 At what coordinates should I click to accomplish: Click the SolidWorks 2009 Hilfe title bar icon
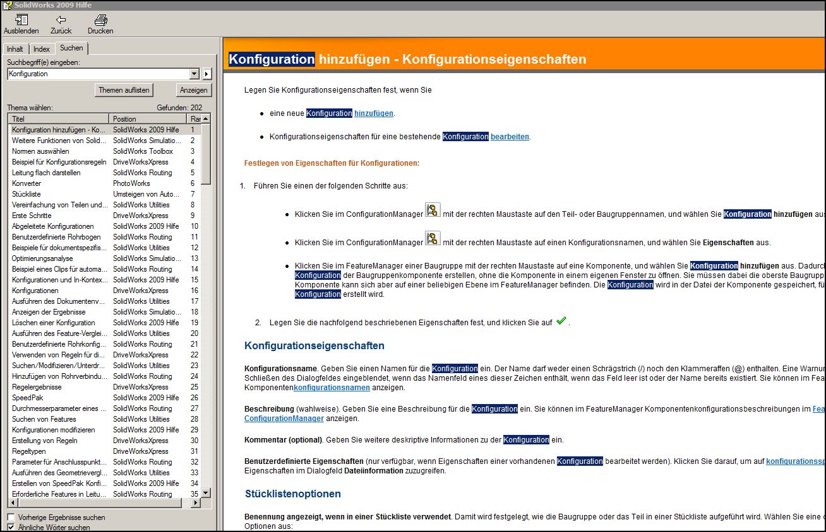click(7, 4)
